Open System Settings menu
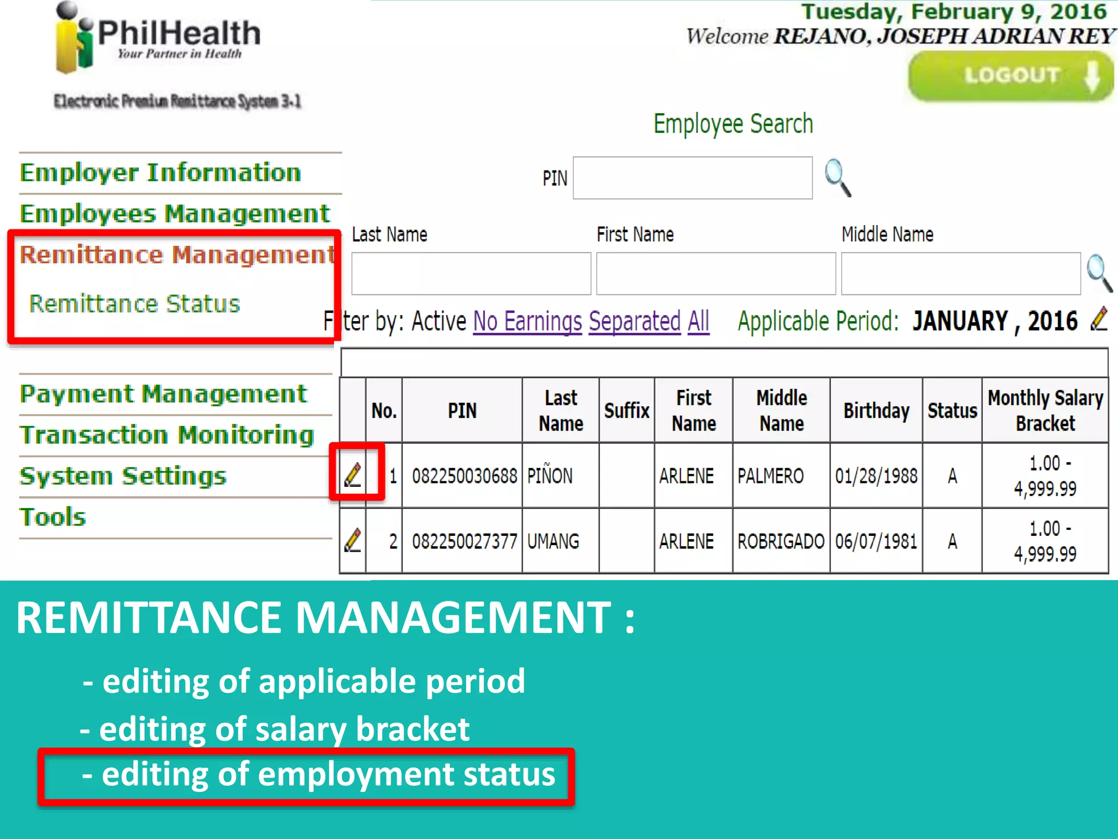 click(x=123, y=476)
